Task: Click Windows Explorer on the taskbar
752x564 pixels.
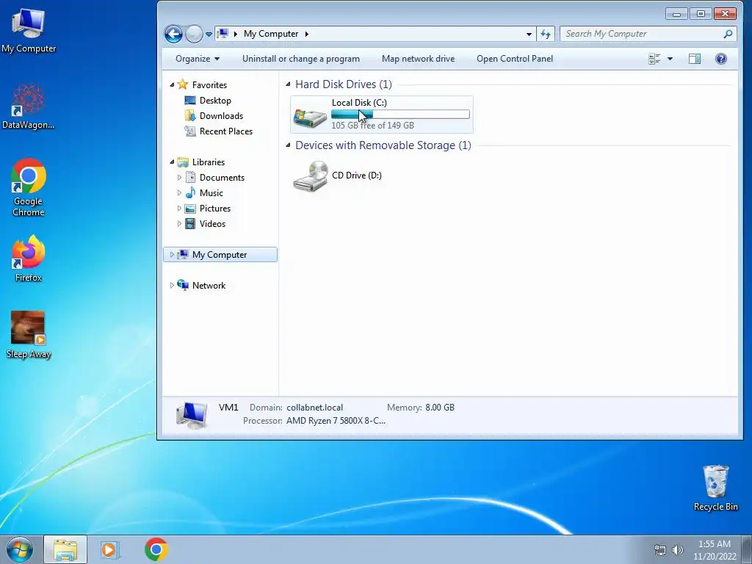Action: tap(65, 549)
